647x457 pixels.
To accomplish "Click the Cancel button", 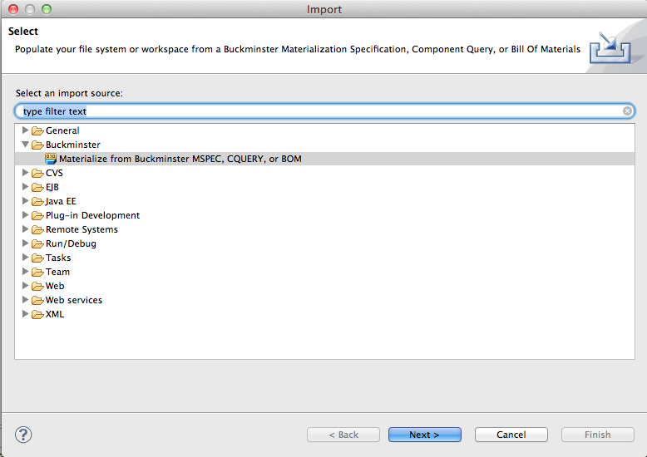I will click(x=511, y=435).
